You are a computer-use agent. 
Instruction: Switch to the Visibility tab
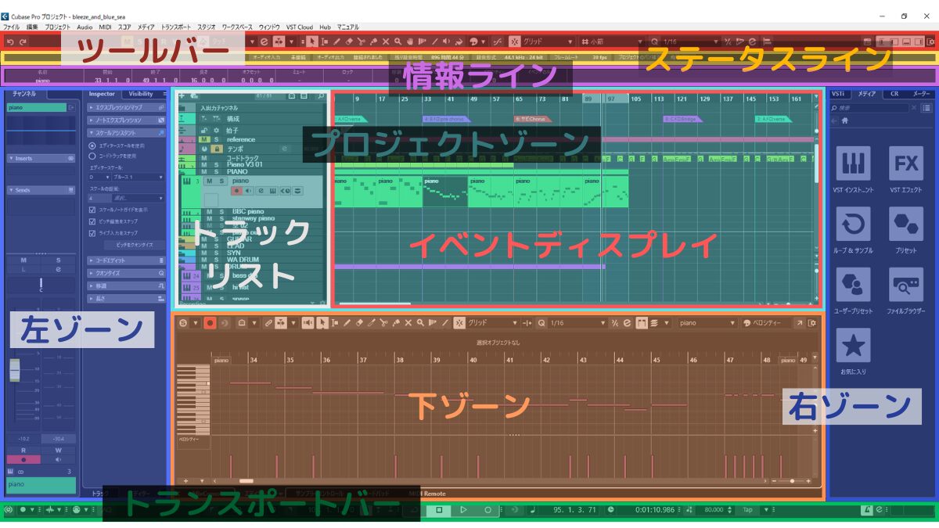(x=141, y=94)
